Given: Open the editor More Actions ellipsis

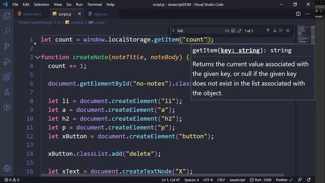Looking at the screenshot, I should (x=307, y=14).
